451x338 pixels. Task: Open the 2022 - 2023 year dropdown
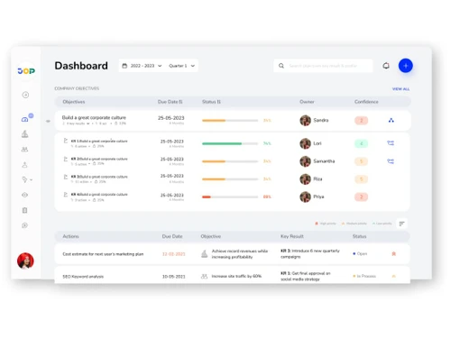tap(146, 66)
